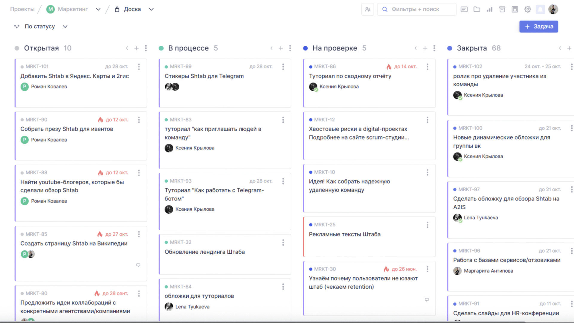The height and width of the screenshot is (323, 574).
Task: Open the notifications bell icon
Action: point(540,9)
